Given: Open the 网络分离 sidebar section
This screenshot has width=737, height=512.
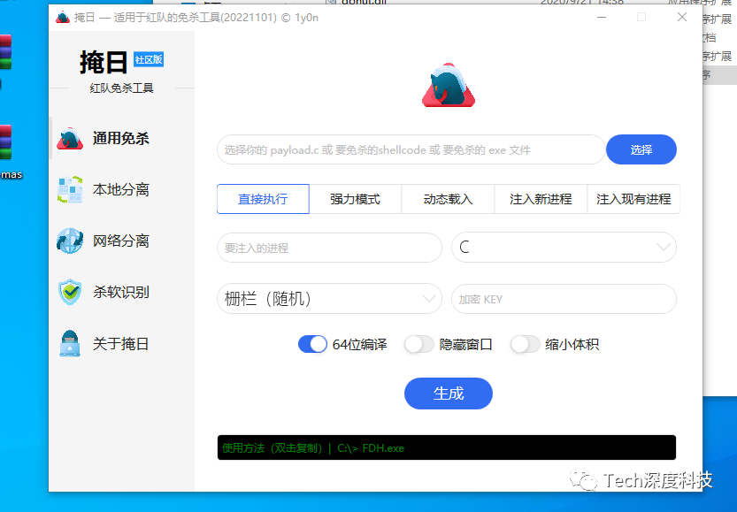Looking at the screenshot, I should (x=122, y=241).
